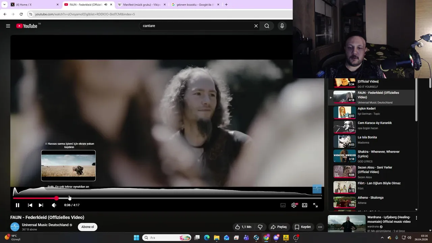432x243 pixels.
Task: Mute the tab via the speaker icon
Action: [x=106, y=5]
